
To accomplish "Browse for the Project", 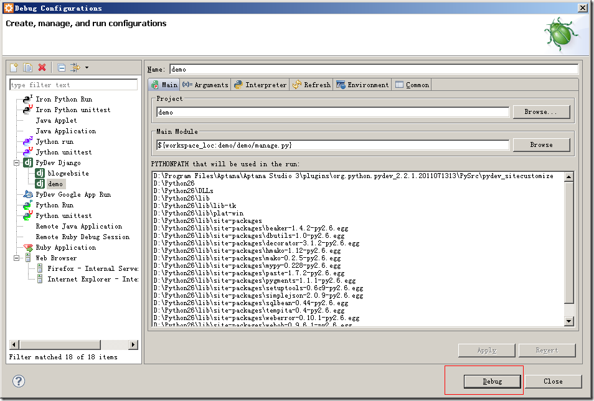I will point(541,112).
